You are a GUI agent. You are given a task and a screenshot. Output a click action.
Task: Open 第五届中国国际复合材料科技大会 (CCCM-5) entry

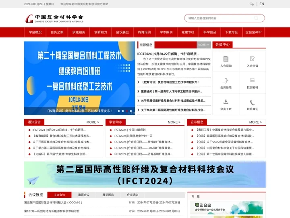click(x=53, y=202)
